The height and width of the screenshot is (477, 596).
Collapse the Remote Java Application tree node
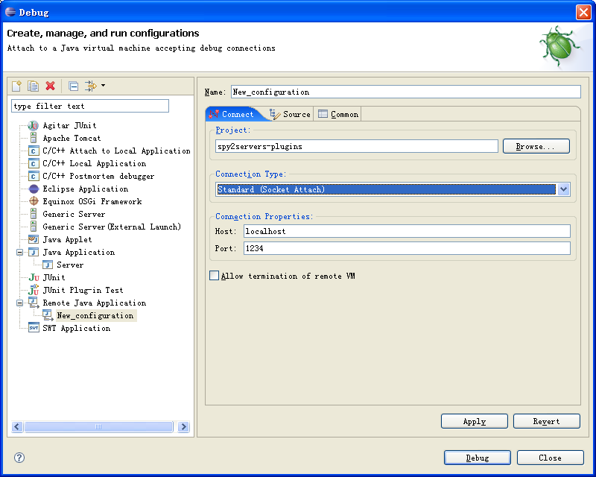(20, 303)
